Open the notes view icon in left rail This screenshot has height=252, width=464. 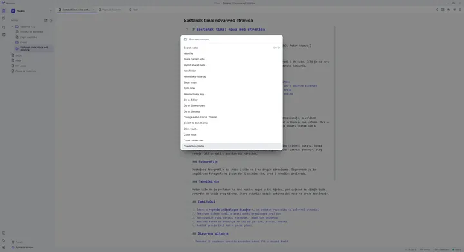[x=4, y=11]
